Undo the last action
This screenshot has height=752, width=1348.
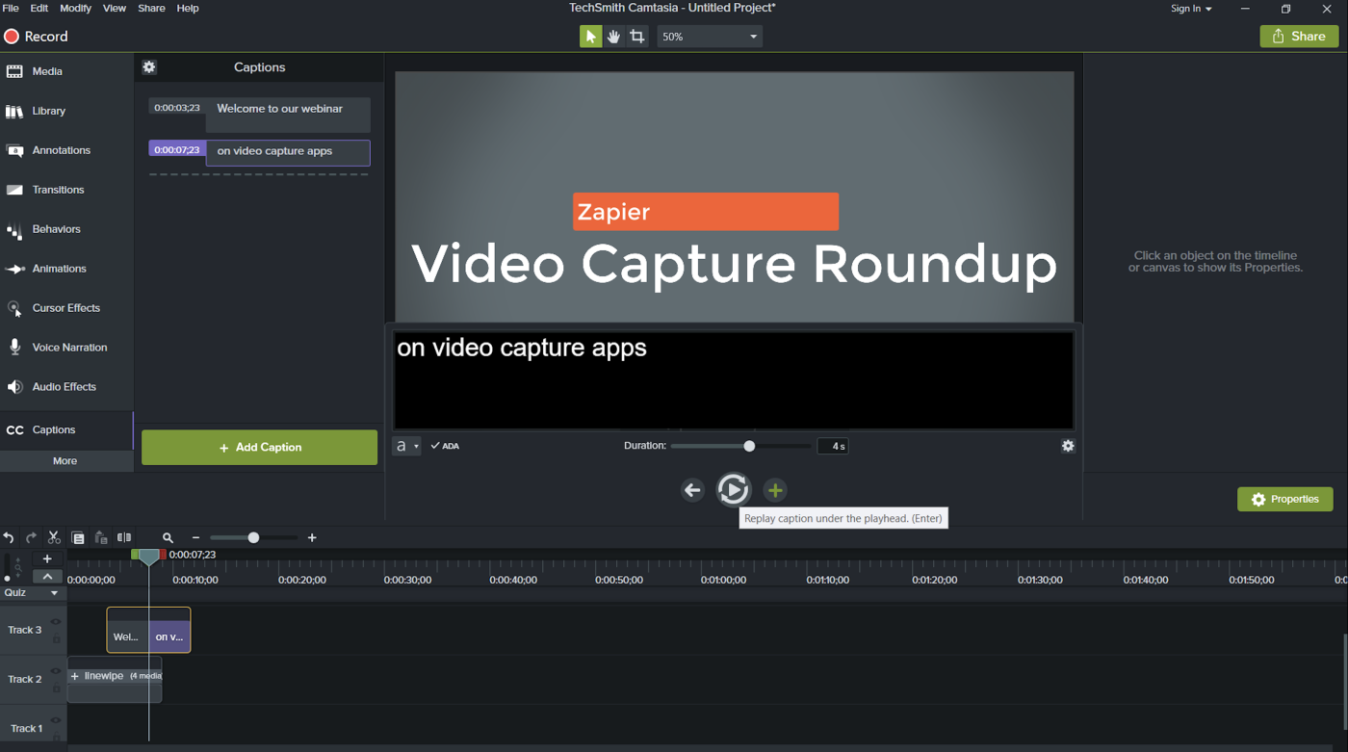[9, 537]
